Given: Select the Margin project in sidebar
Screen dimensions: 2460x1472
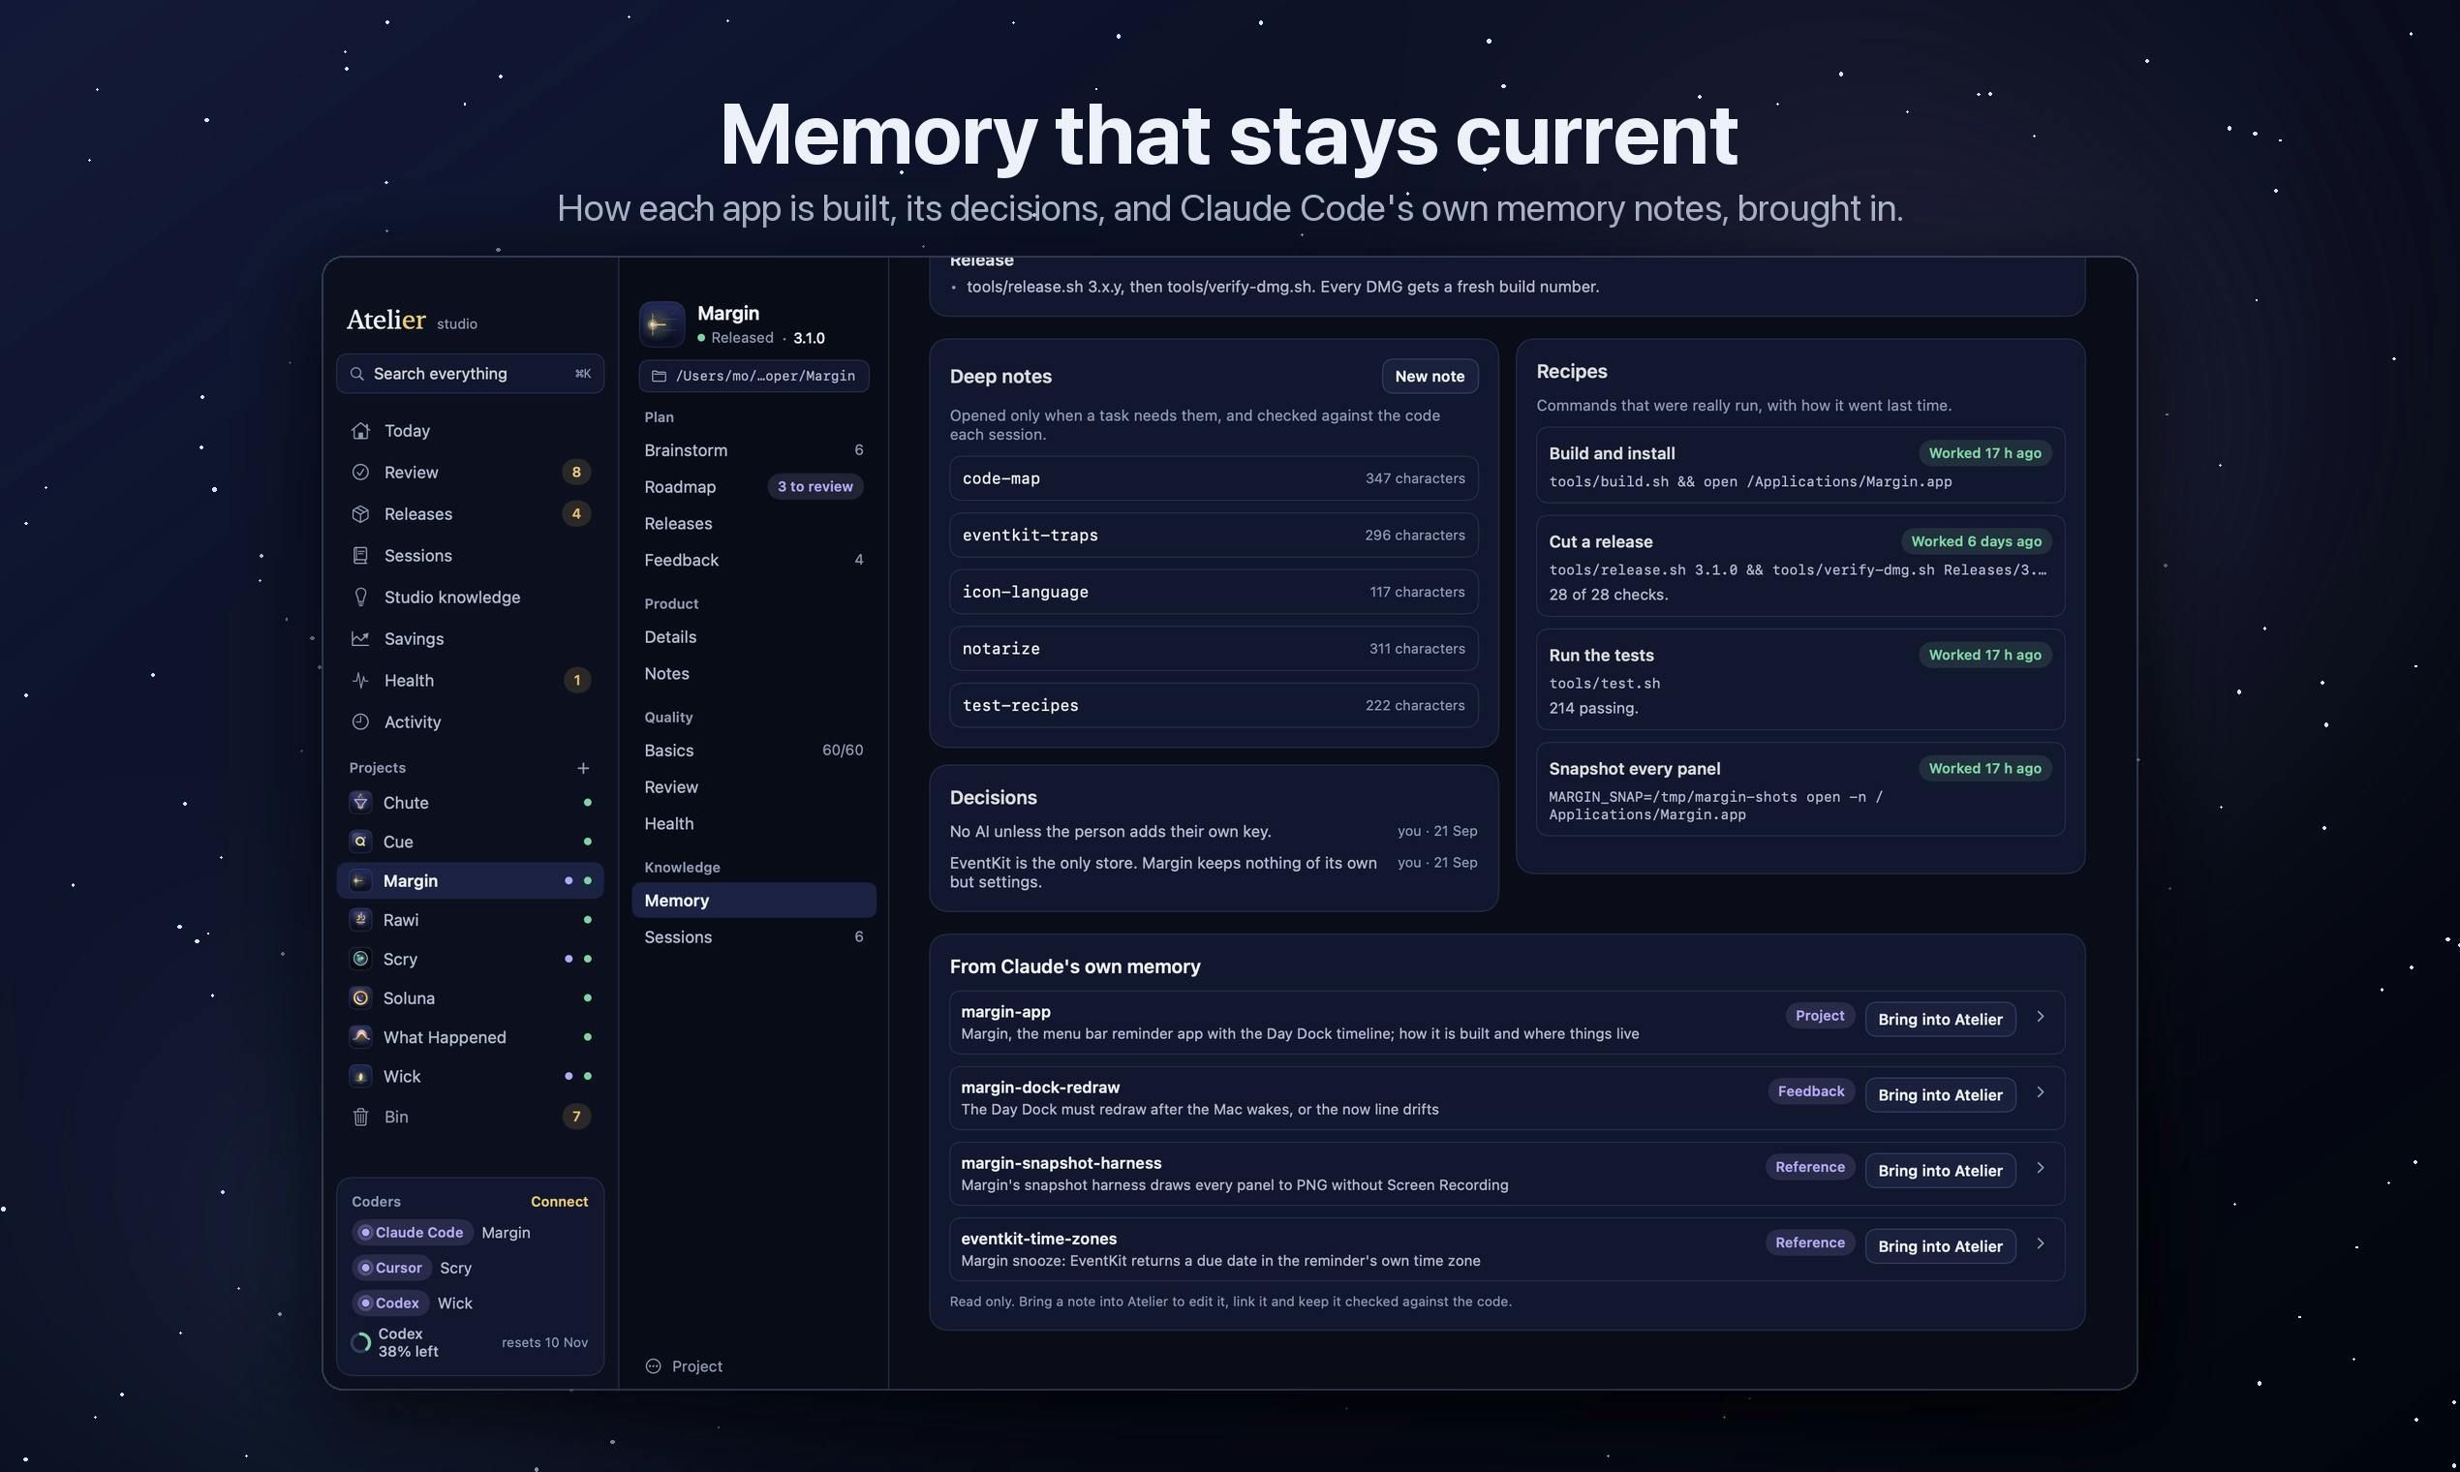Looking at the screenshot, I should (x=470, y=881).
